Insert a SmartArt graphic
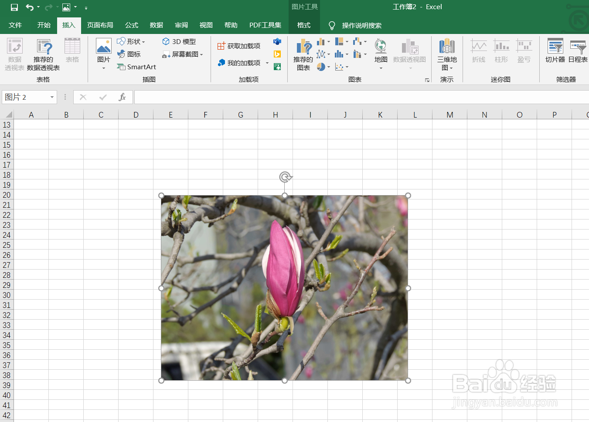Image resolution: width=589 pixels, height=422 pixels. click(136, 67)
